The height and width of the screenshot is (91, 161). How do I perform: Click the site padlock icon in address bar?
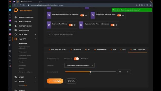click(28, 5)
